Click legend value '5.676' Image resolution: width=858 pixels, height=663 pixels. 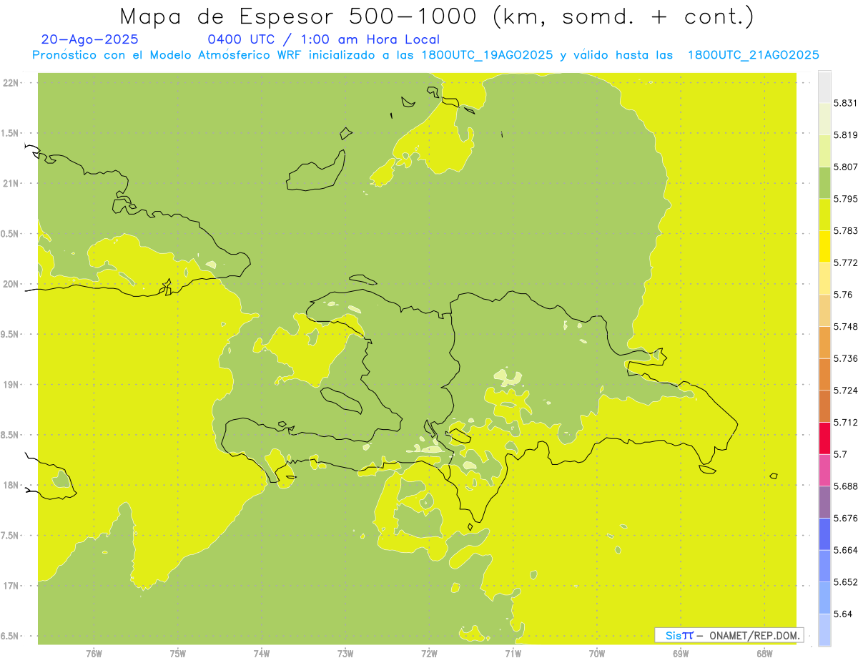[x=845, y=518]
